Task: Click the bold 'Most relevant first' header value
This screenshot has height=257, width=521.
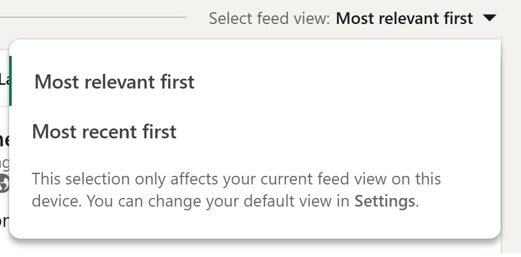Action: [404, 18]
